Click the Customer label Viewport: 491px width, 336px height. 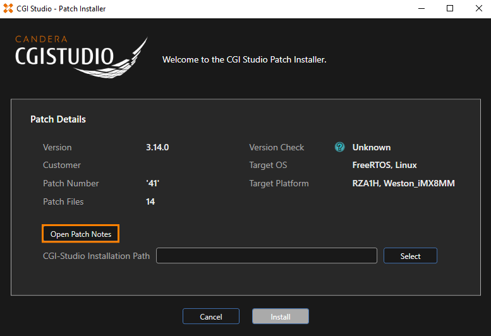click(x=62, y=165)
